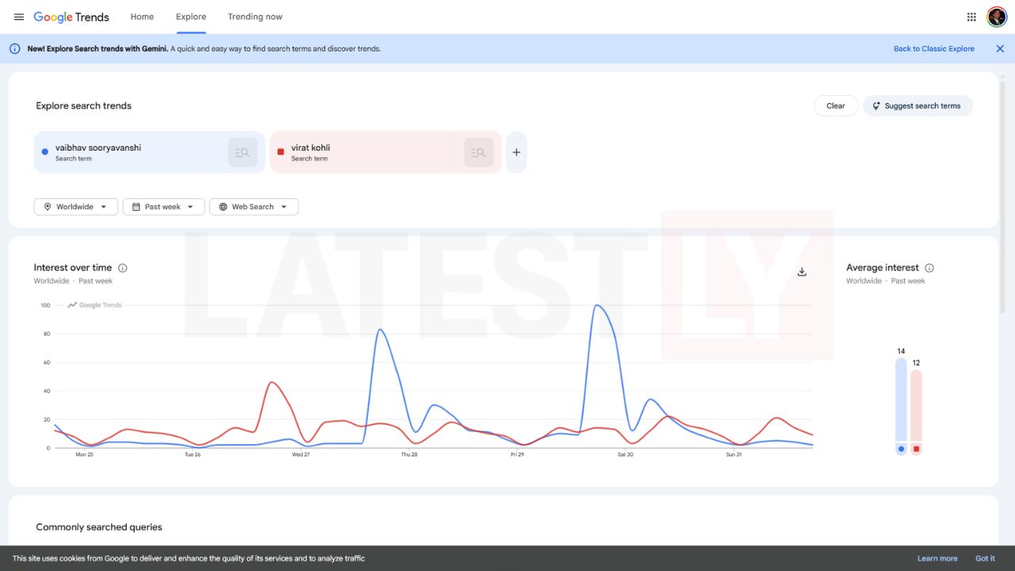Click the search icon in virat kohli chip
The image size is (1015, 571).
point(478,152)
